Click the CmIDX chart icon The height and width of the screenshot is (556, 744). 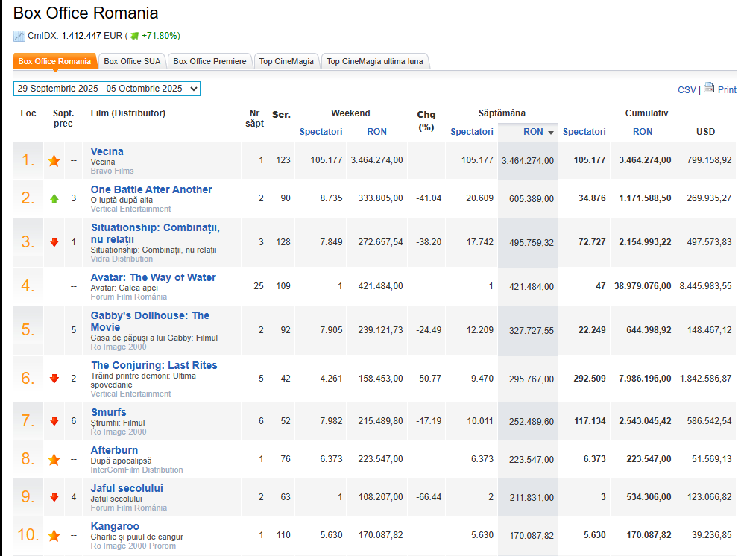pyautogui.click(x=19, y=36)
